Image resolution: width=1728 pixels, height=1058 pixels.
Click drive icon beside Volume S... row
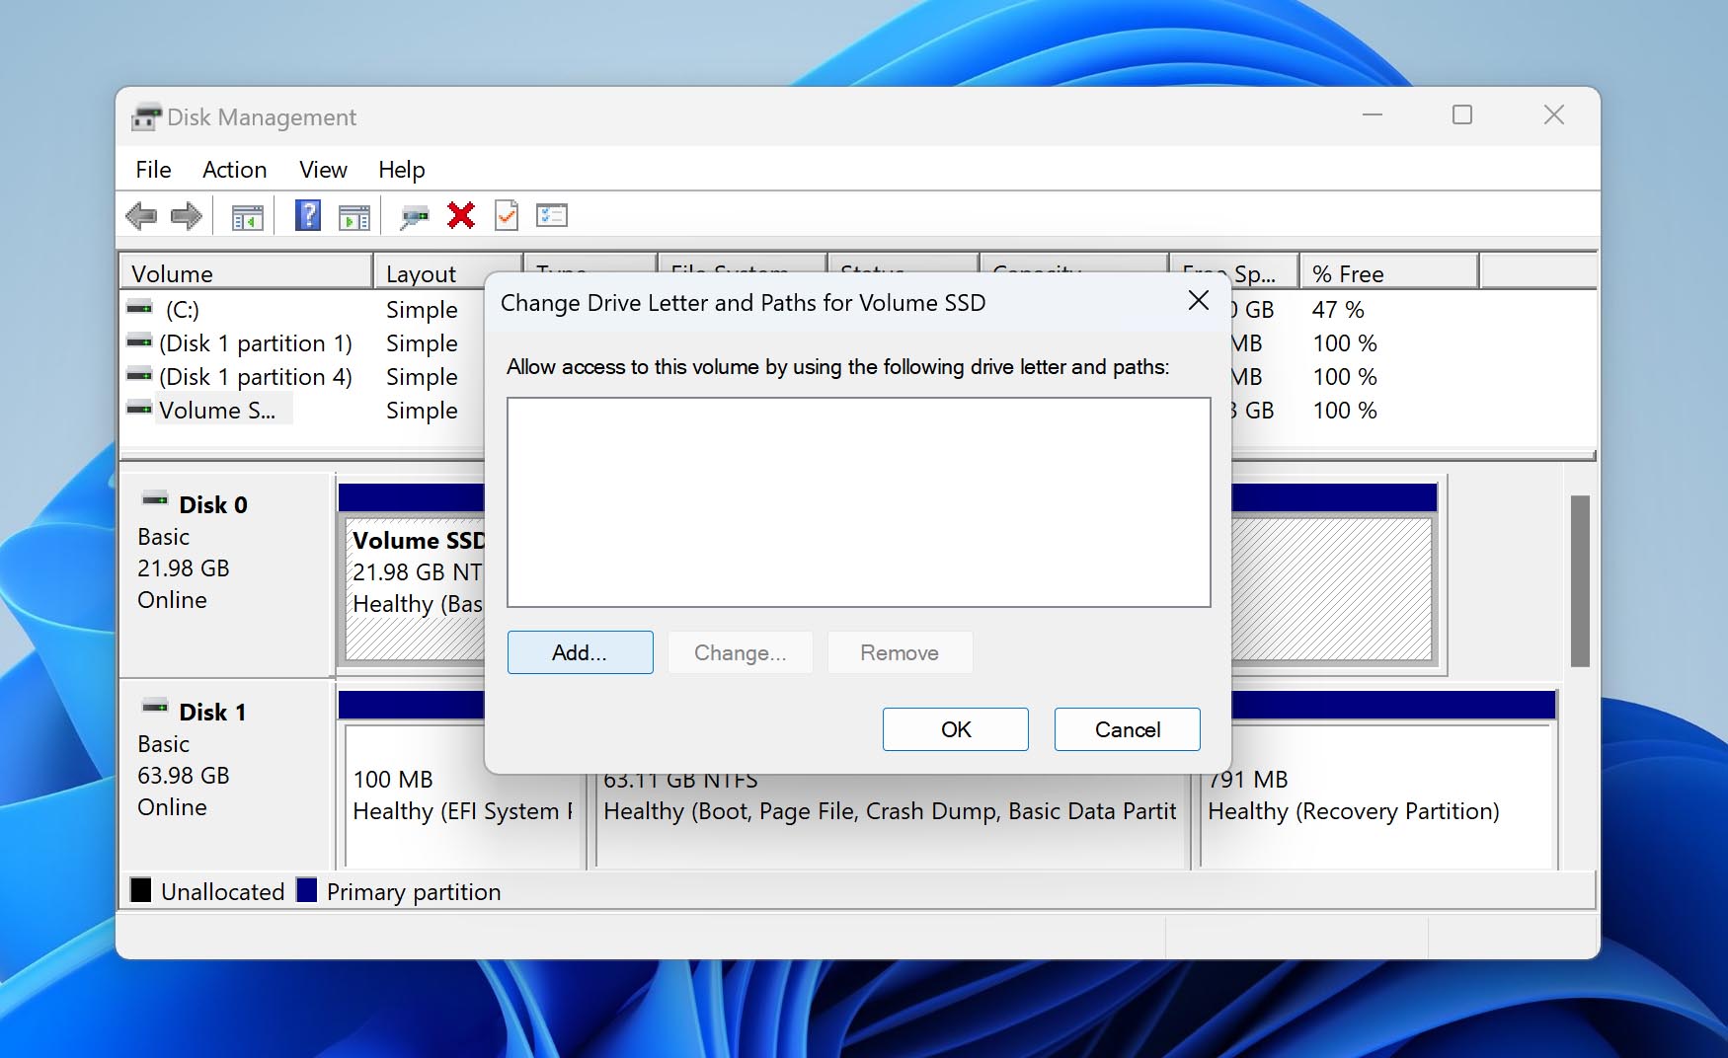point(140,409)
